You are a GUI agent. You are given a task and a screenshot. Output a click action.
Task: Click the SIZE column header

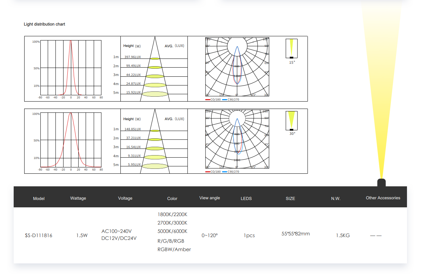coord(290,199)
